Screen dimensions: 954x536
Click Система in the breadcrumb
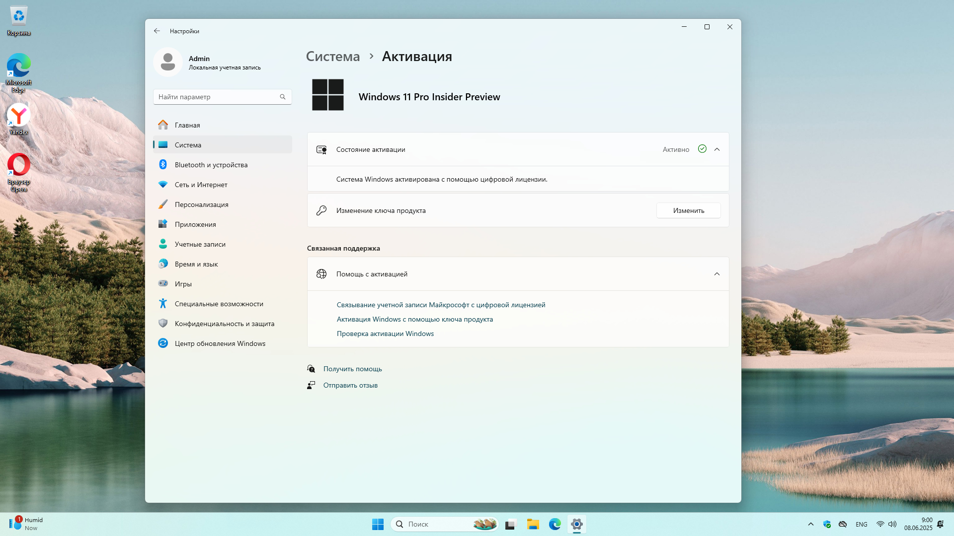click(x=332, y=57)
